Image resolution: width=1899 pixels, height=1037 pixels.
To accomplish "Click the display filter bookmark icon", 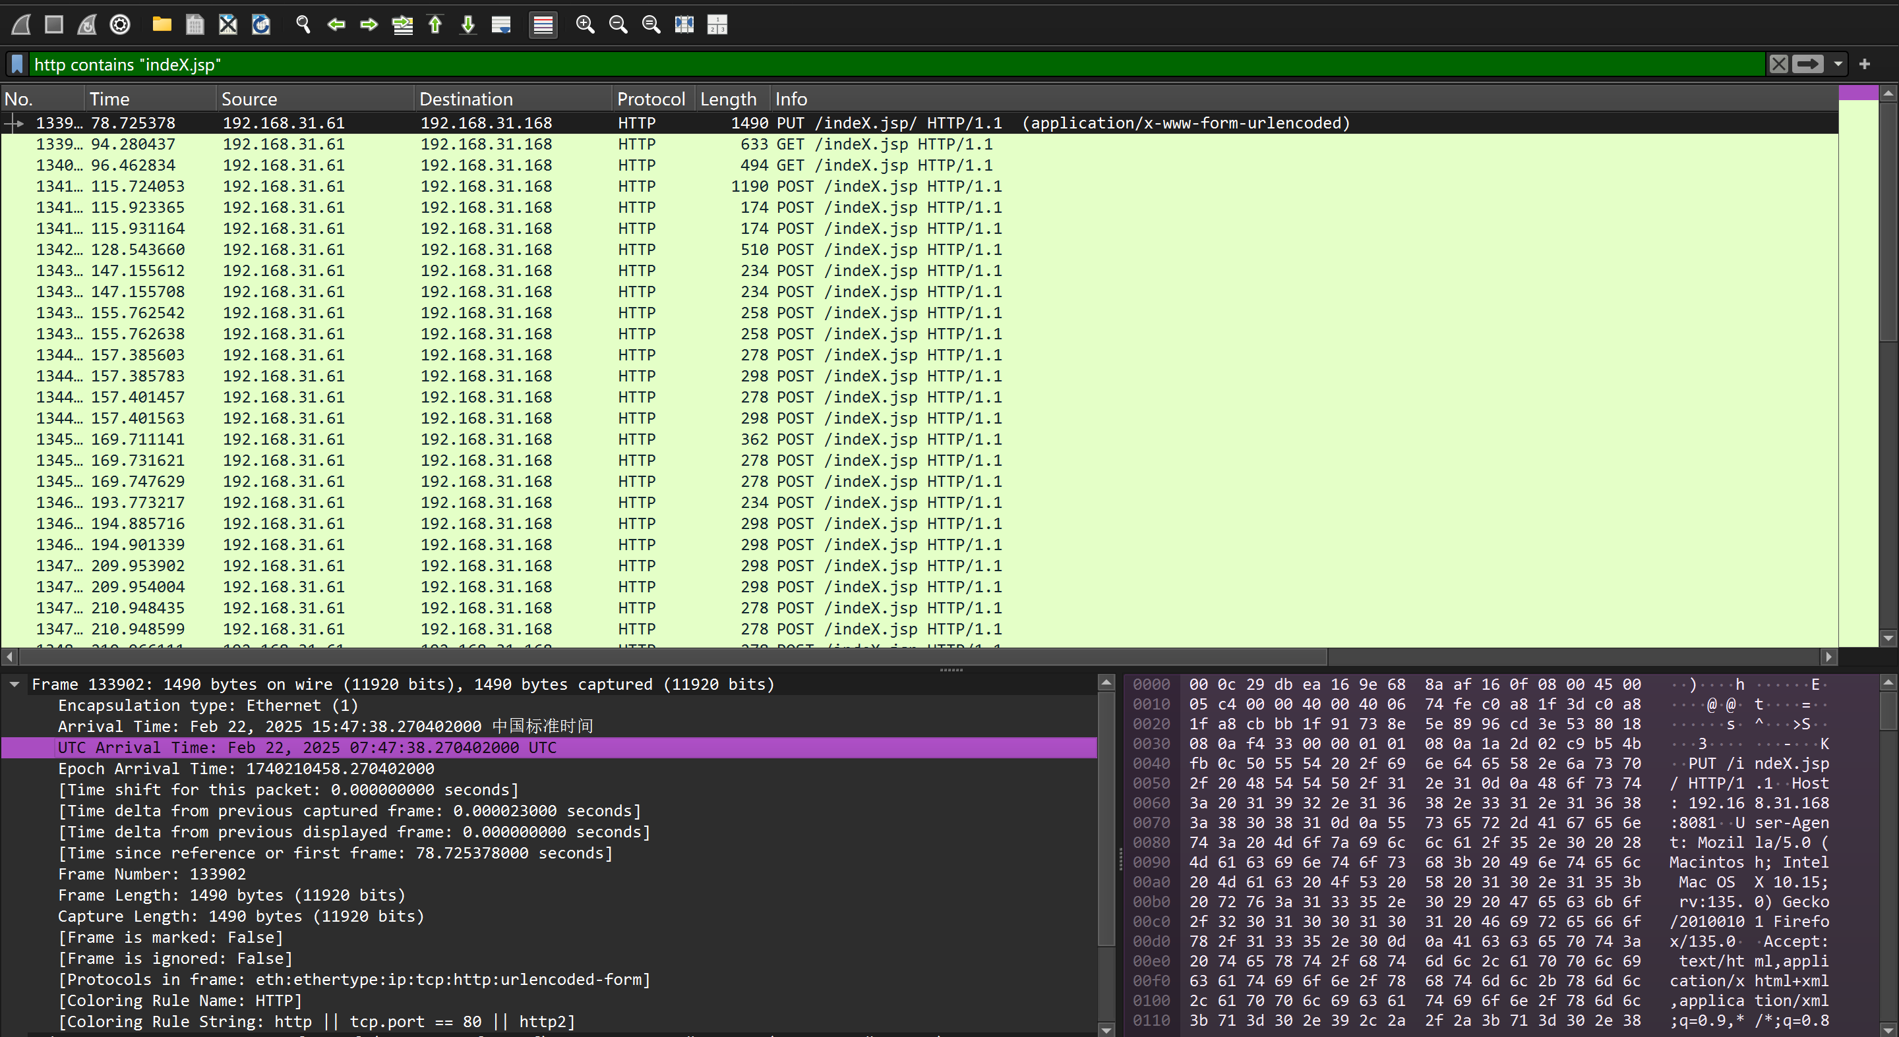I will tap(18, 64).
